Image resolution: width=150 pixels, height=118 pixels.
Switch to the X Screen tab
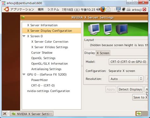pos(103,53)
